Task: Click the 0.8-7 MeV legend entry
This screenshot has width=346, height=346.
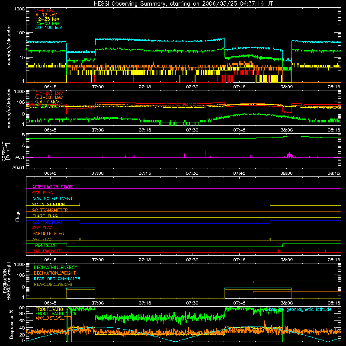Action: [x=47, y=102]
